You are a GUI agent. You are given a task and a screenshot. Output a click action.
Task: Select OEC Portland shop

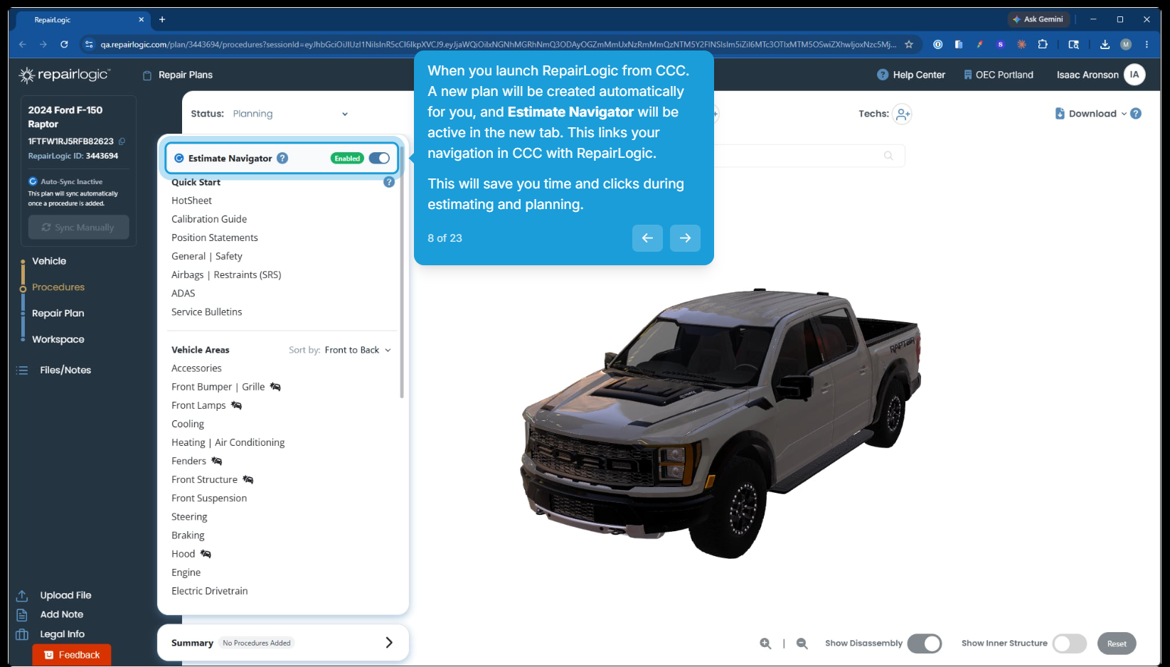coord(999,75)
